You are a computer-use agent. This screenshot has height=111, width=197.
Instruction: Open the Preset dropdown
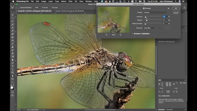point(155,12)
